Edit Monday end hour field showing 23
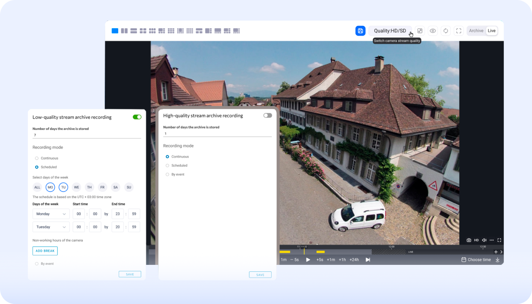The width and height of the screenshot is (532, 304). tap(117, 214)
